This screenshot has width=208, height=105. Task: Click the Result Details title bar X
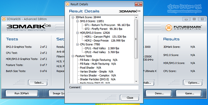[138, 4]
